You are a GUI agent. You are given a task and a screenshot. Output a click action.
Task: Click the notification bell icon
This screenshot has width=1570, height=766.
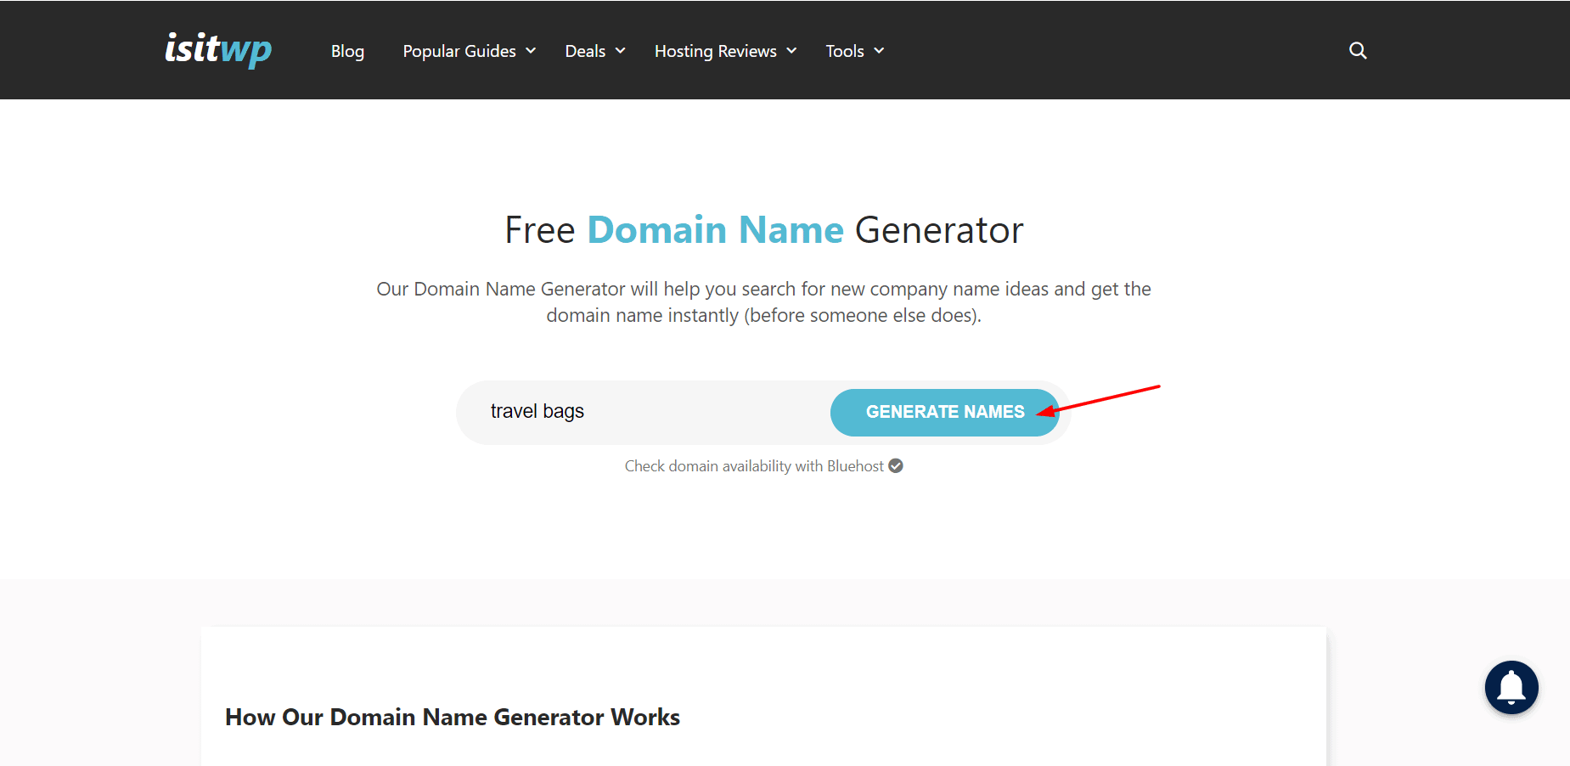coord(1511,687)
